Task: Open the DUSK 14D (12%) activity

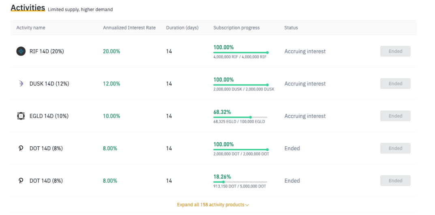Action: 49,84
